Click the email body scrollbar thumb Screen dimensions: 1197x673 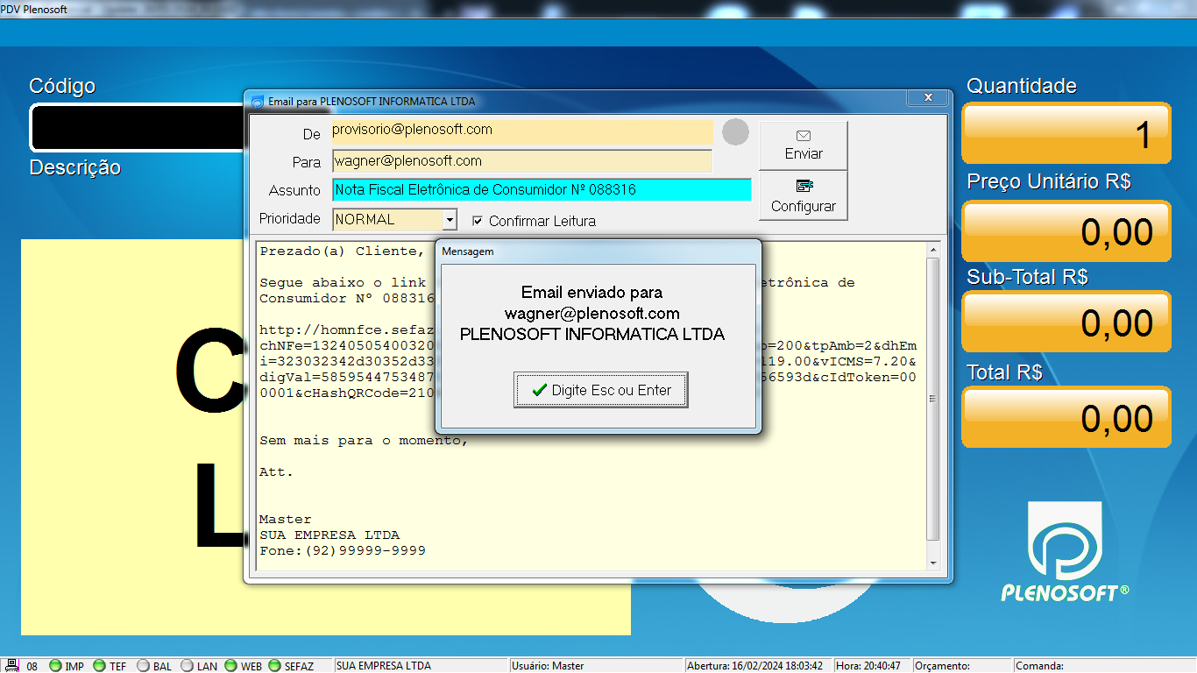tap(932, 399)
